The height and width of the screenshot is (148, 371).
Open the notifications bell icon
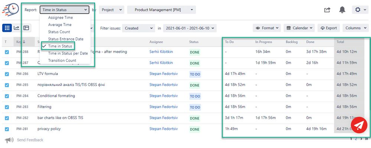[x=342, y=10]
